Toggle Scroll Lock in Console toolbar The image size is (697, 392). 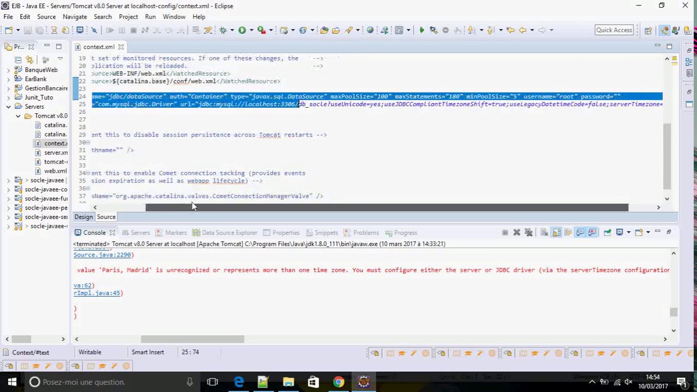pos(556,232)
